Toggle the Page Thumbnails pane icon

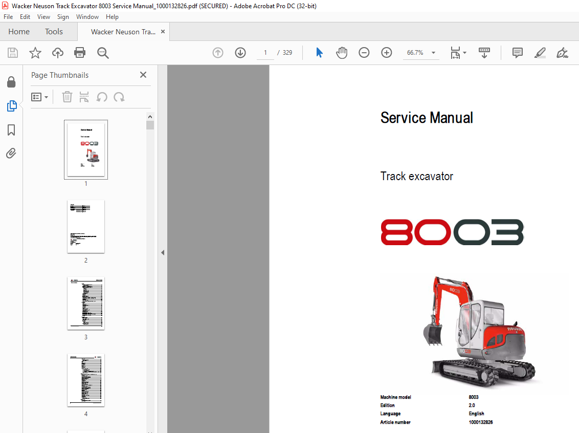click(11, 106)
